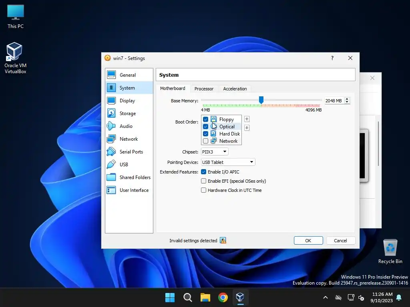Click OK to save settings
The height and width of the screenshot is (307, 410).
pos(308,240)
